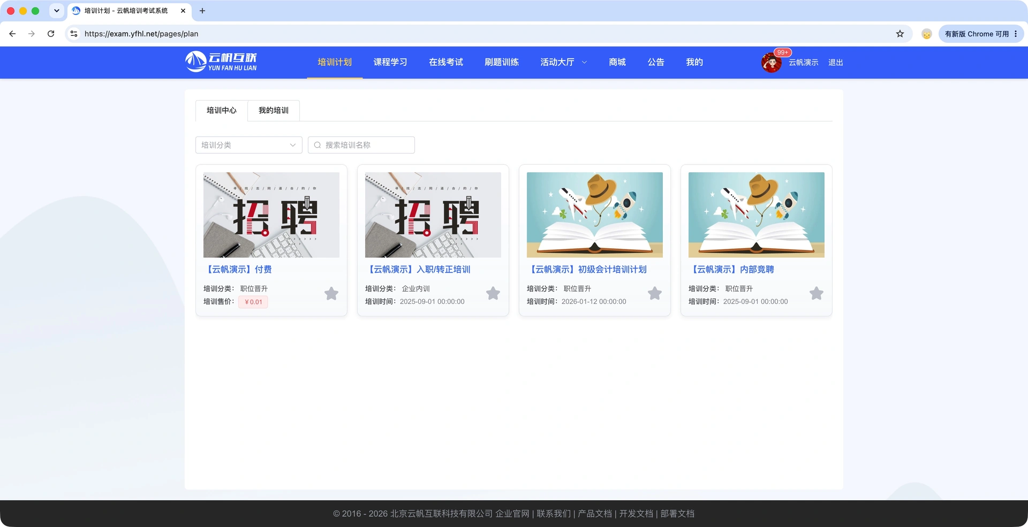This screenshot has height=527, width=1028.
Task: Click the Yun Fan Hu Lian logo
Action: click(221, 62)
